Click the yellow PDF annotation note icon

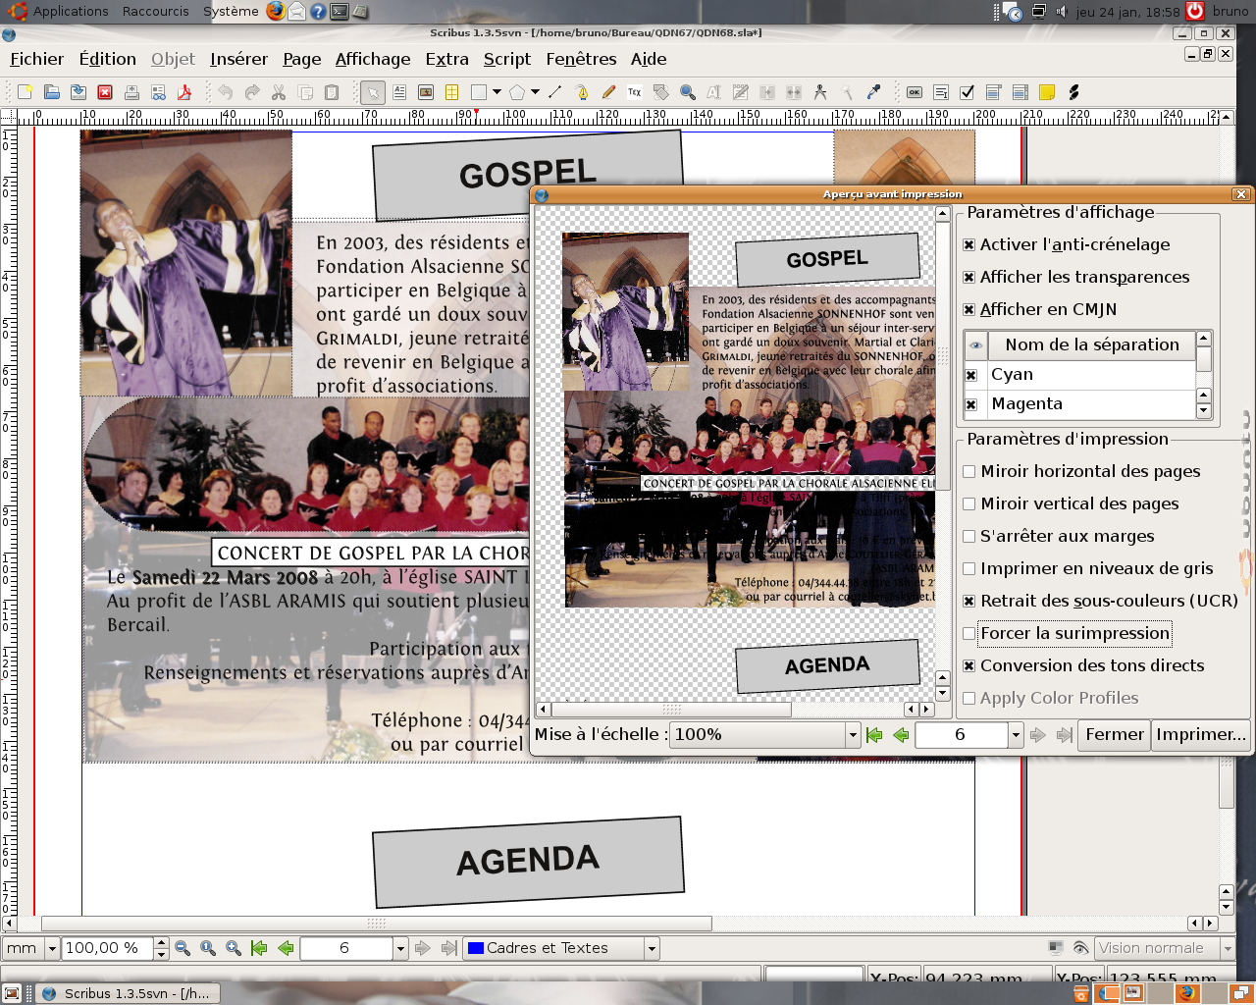1047,92
